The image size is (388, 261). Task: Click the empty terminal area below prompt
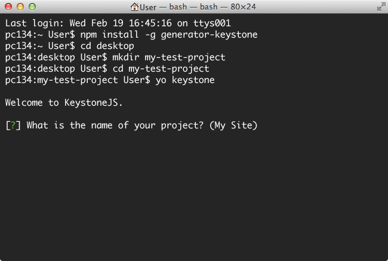(x=194, y=193)
